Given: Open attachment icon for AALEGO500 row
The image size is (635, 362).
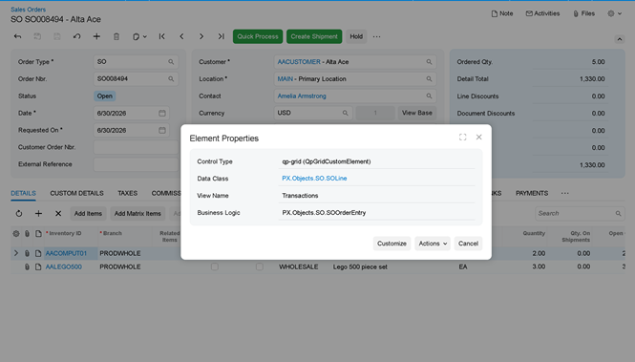Looking at the screenshot, I should (27, 266).
